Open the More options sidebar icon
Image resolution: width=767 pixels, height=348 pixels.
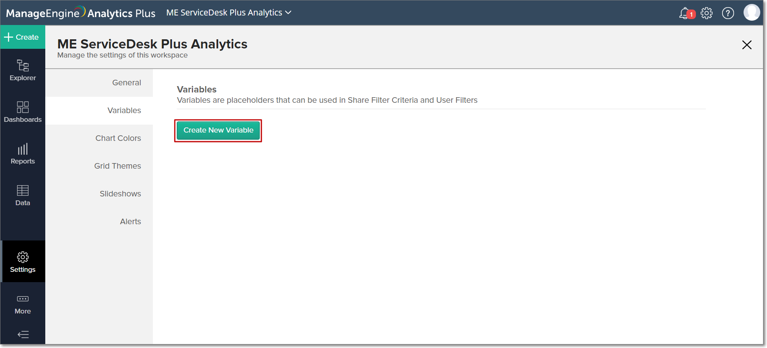pos(23,304)
